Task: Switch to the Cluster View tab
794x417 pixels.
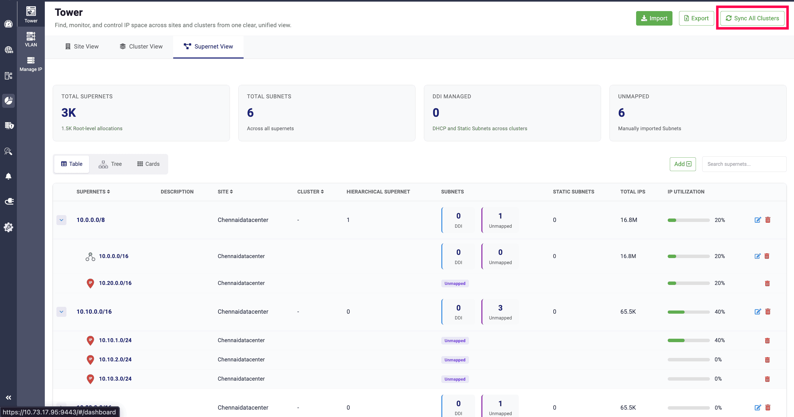Action: click(x=141, y=47)
